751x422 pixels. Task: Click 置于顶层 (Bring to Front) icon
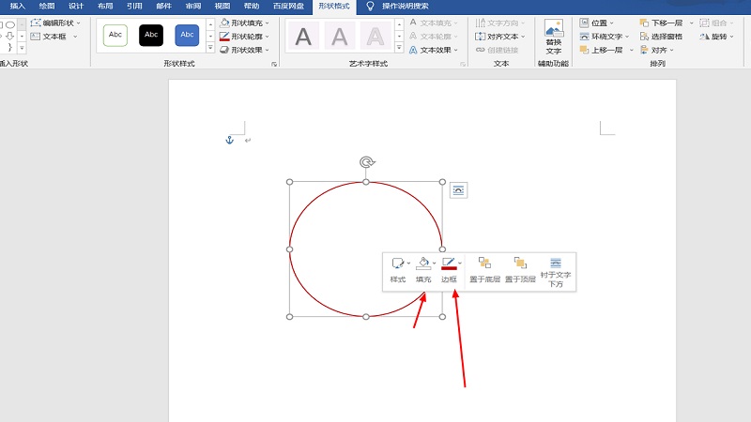coord(520,264)
